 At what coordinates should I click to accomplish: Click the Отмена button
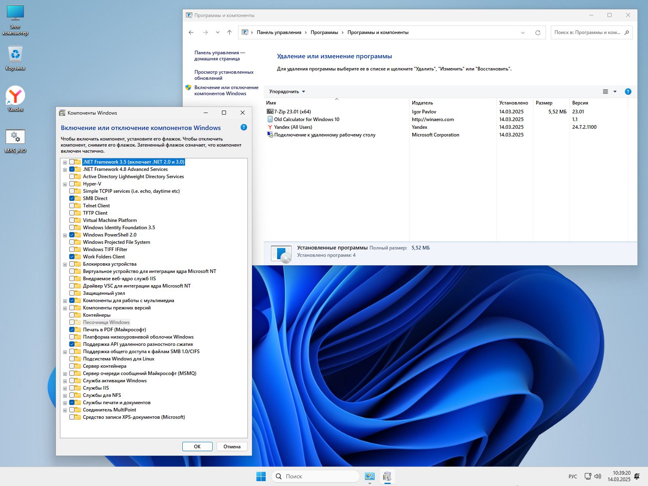(232, 446)
